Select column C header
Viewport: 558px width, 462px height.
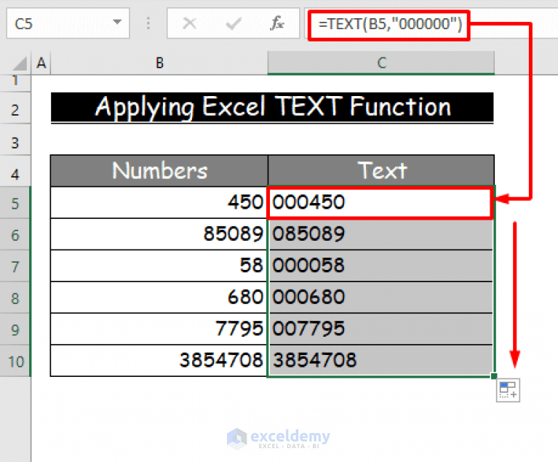pyautogui.click(x=381, y=63)
